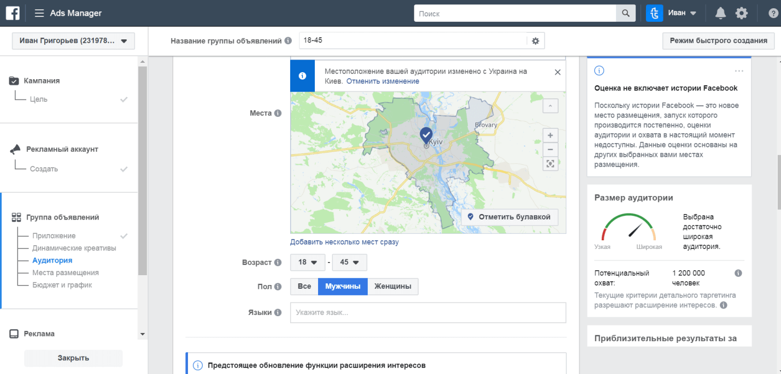Zoom in on the Kyiv map
The image size is (781, 374).
click(x=550, y=135)
